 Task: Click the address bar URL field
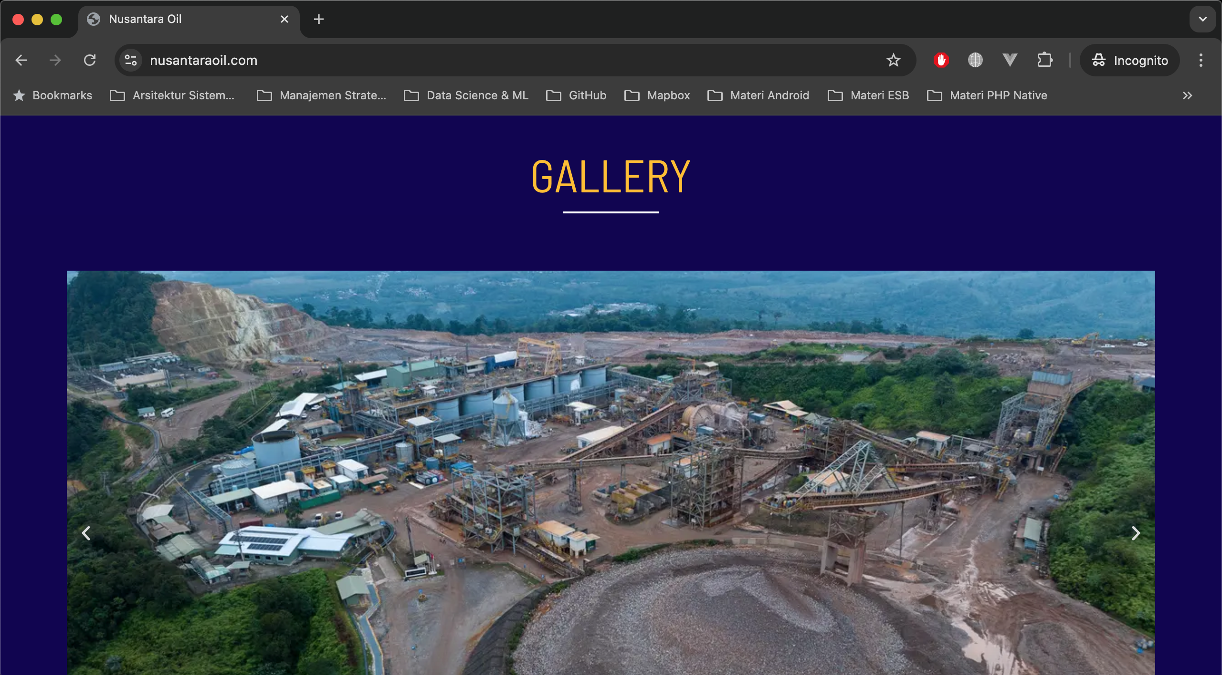tap(516, 60)
